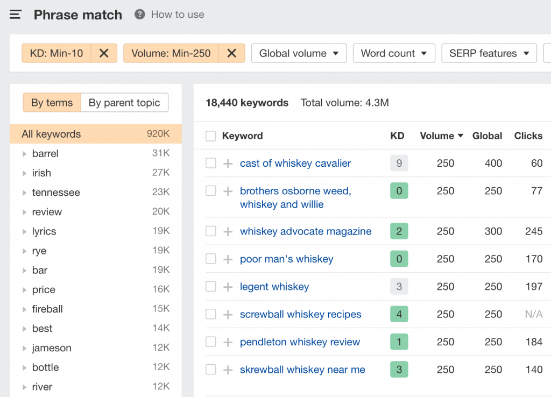Open the Word count dropdown
551x397 pixels.
pos(394,53)
